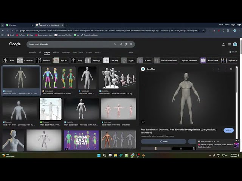Switch to AI Mode tab
This screenshot has width=242, height=181.
[32, 52]
